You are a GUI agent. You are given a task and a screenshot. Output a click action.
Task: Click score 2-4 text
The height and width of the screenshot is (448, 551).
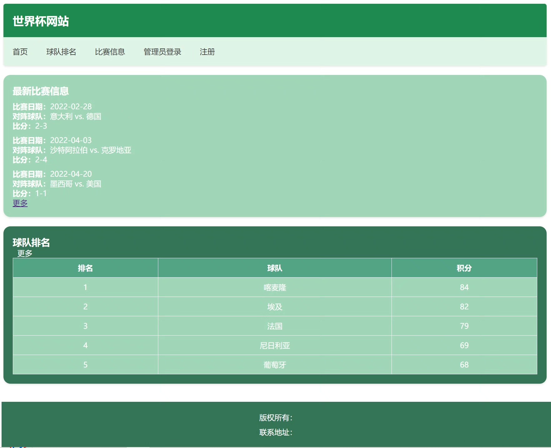pos(41,160)
